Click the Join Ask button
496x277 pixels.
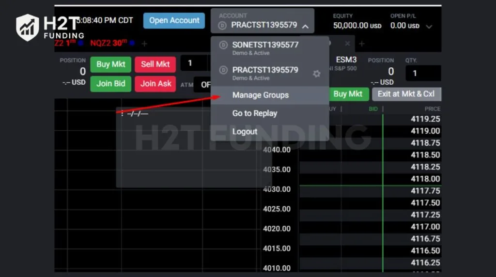[155, 84]
